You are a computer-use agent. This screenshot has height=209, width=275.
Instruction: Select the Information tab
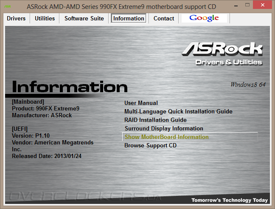(129, 18)
